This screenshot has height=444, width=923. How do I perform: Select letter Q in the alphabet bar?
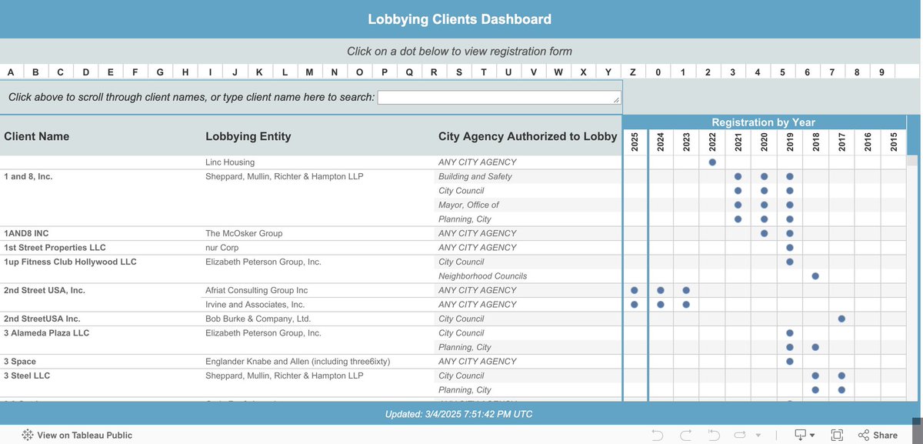pyautogui.click(x=409, y=72)
